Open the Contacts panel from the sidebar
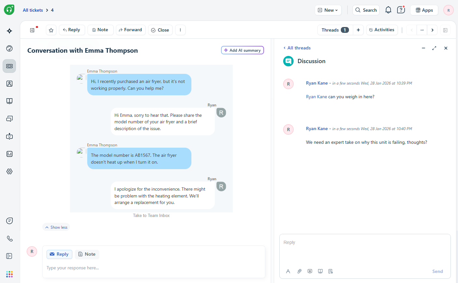458x283 pixels. pos(9,84)
